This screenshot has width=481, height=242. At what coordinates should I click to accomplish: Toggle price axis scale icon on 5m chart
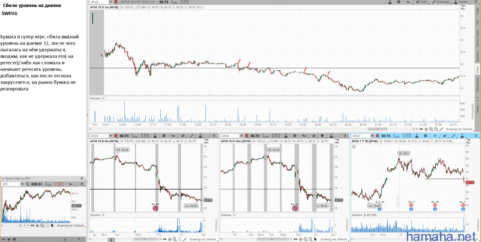(206, 141)
